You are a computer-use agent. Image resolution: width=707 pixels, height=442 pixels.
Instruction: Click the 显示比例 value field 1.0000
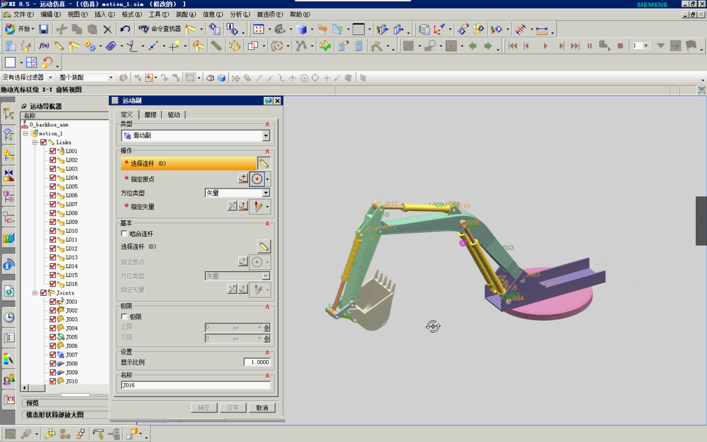point(257,362)
